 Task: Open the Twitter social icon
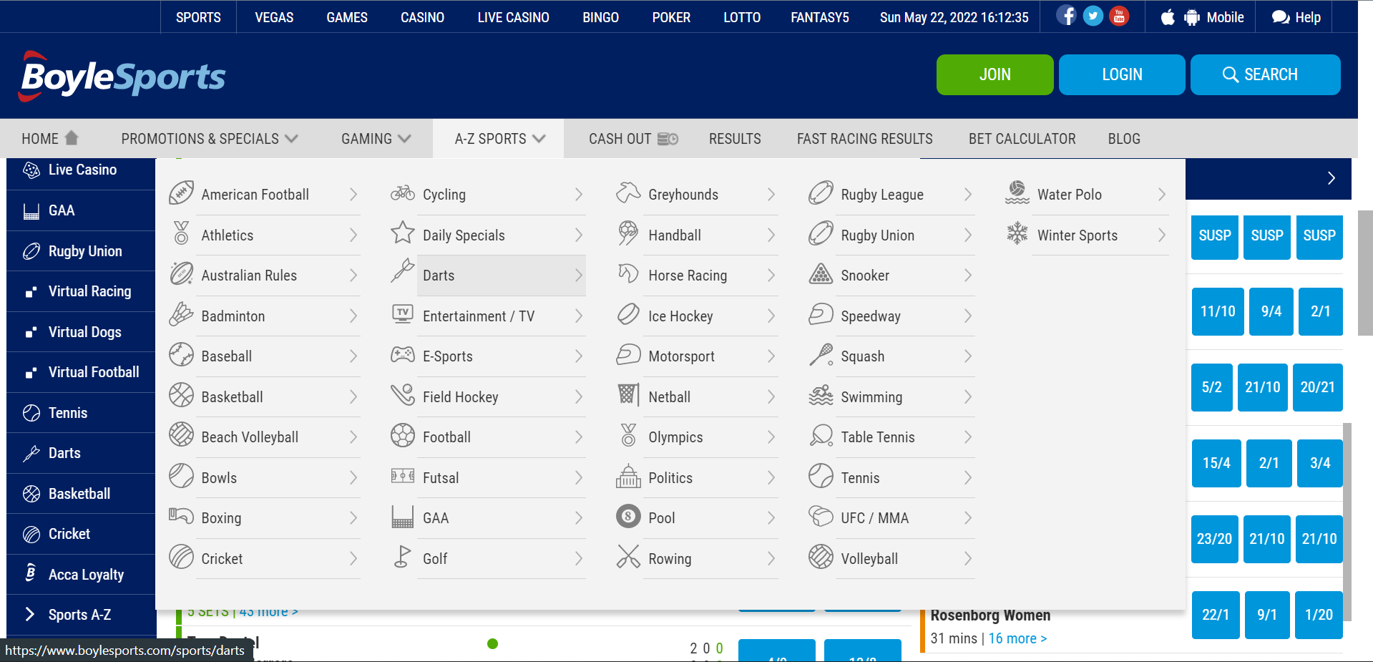click(x=1093, y=16)
